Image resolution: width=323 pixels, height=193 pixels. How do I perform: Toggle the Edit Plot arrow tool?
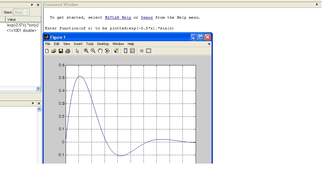77,51
